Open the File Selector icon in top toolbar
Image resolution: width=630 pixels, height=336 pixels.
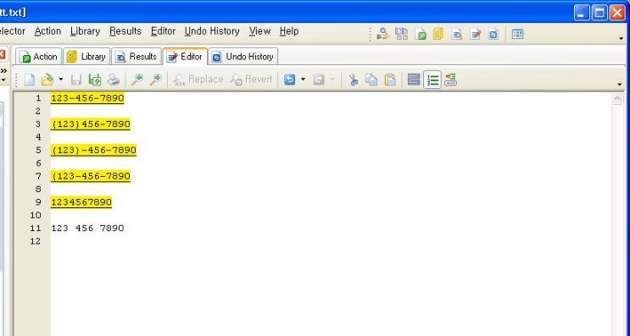coord(401,34)
